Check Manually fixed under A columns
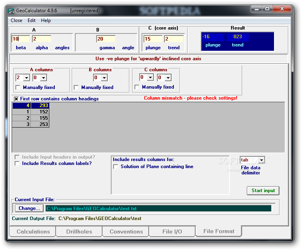Viewport: 302px width, 250px height. [x=18, y=87]
